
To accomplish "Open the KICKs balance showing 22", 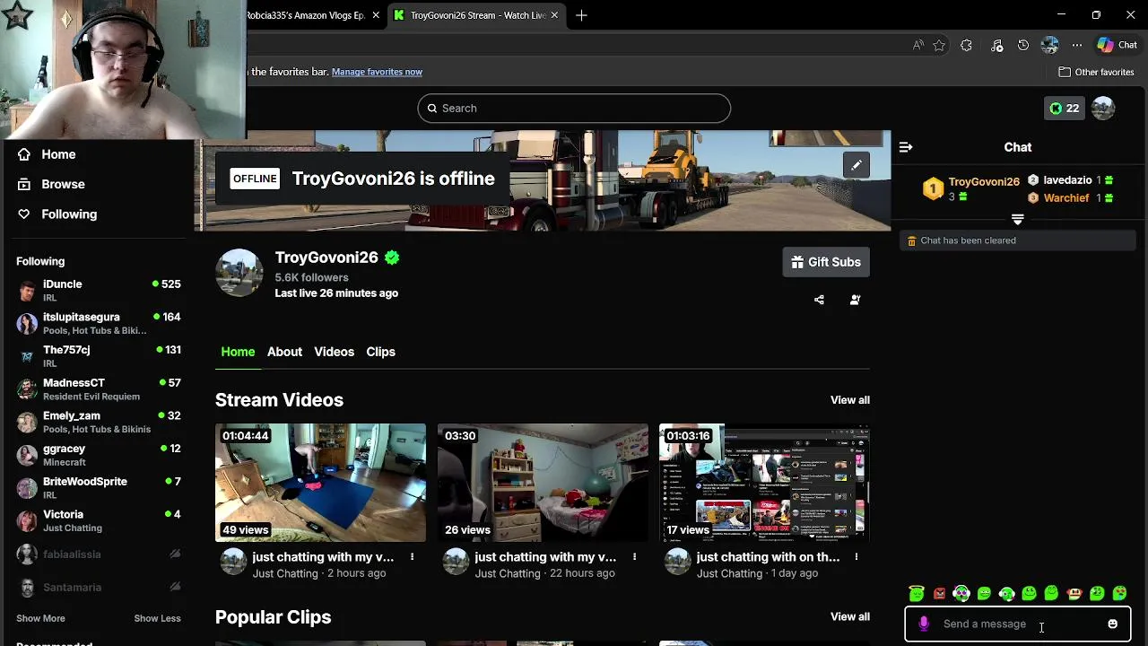I will (1065, 108).
